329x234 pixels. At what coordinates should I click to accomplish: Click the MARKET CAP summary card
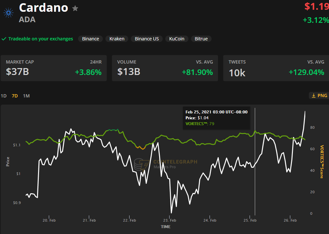point(54,68)
